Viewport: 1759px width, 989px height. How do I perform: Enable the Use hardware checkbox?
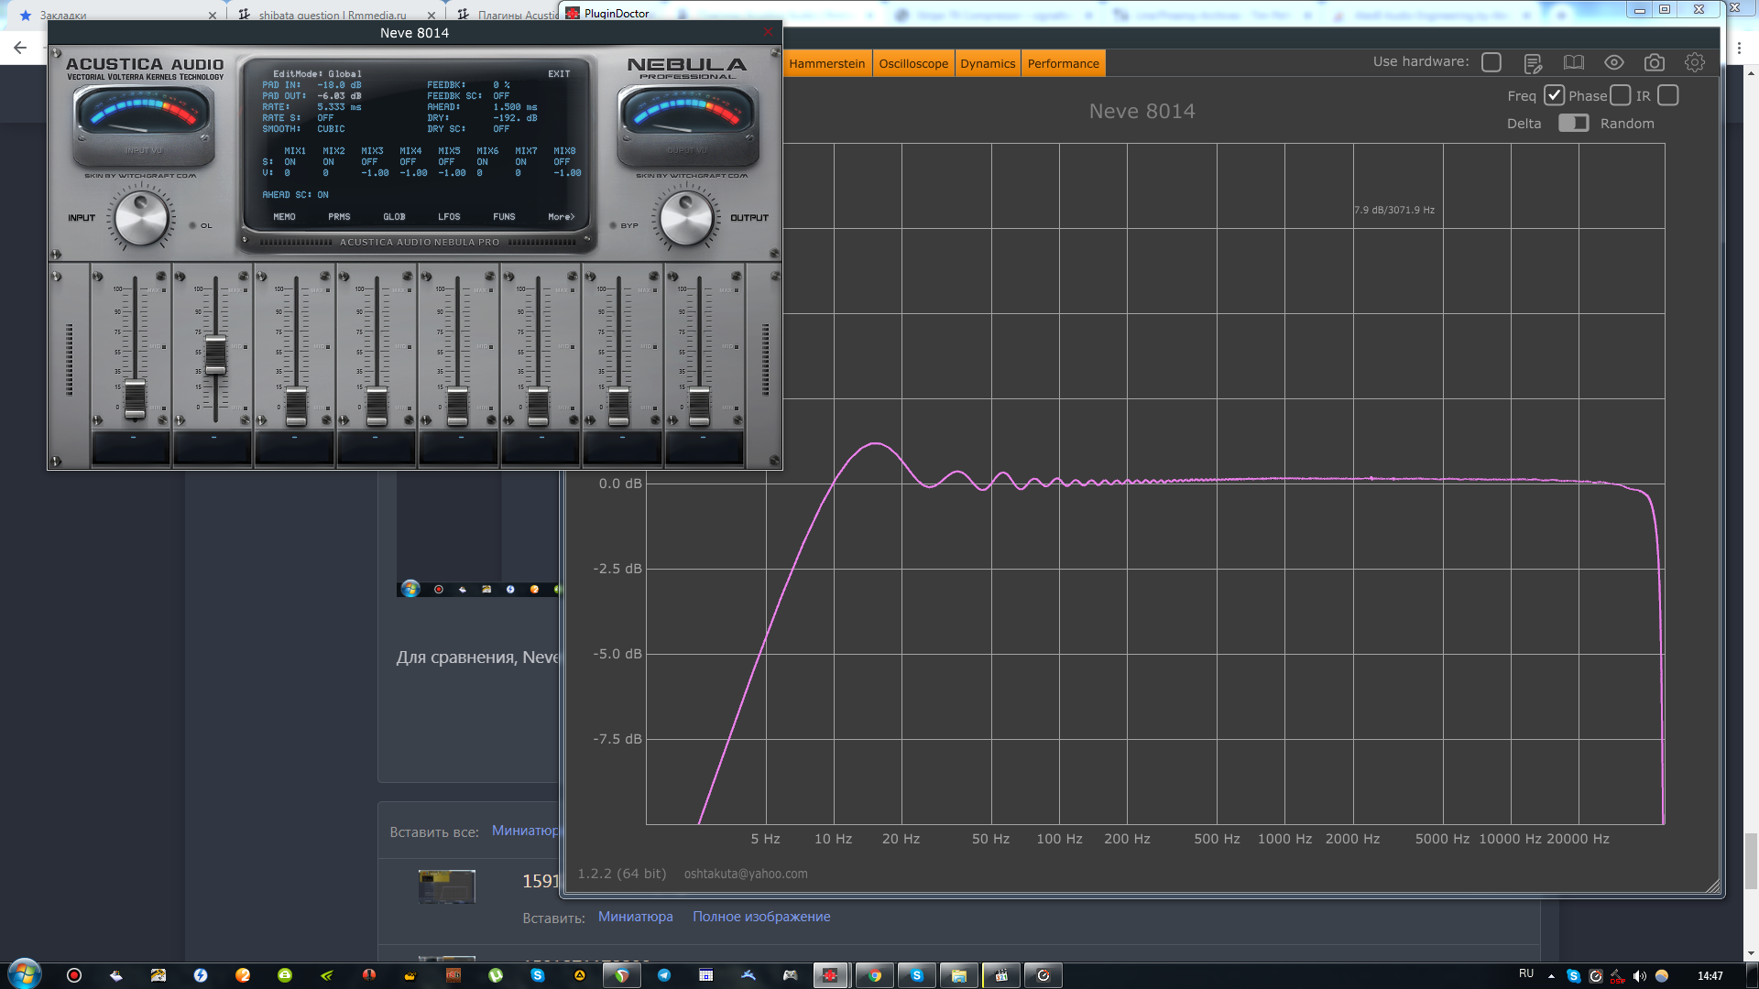pos(1491,62)
